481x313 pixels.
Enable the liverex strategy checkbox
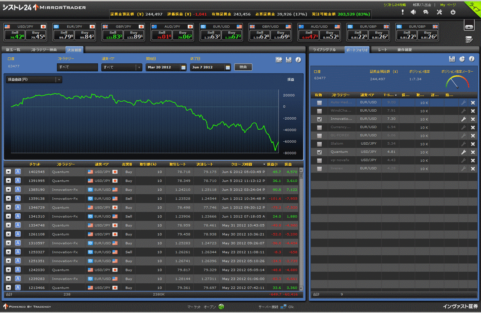[x=319, y=169]
